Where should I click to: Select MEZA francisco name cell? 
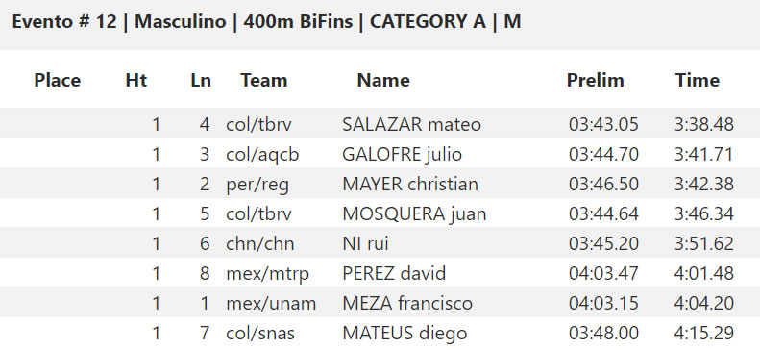click(407, 304)
